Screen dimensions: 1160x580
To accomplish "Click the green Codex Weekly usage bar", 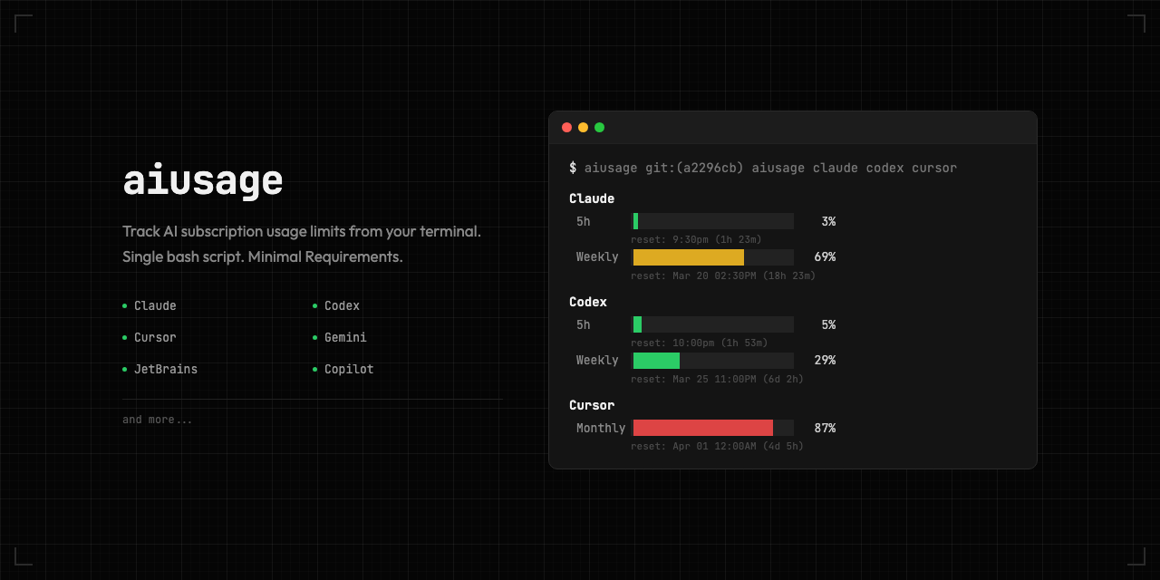I will [657, 361].
